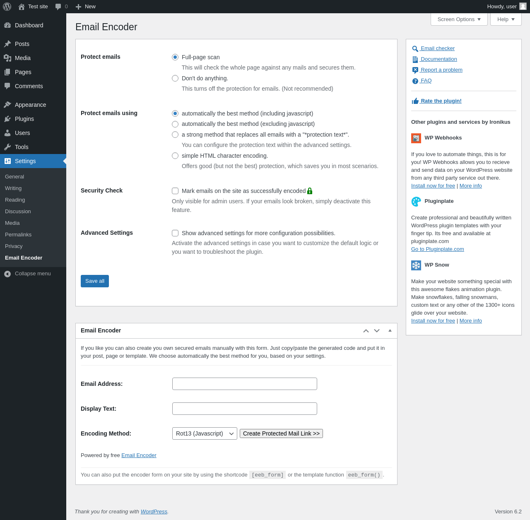Choose best method excluding javascript radio
The height and width of the screenshot is (520, 530).
coord(175,124)
